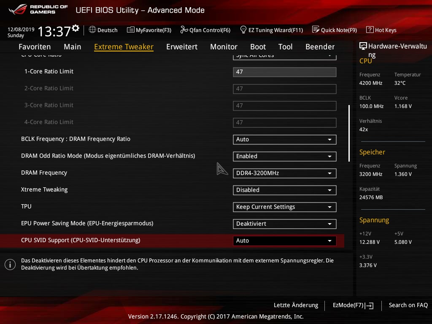Viewport: 432px width, 324px height.
Task: Click the ROG logo
Action: click(18, 9)
